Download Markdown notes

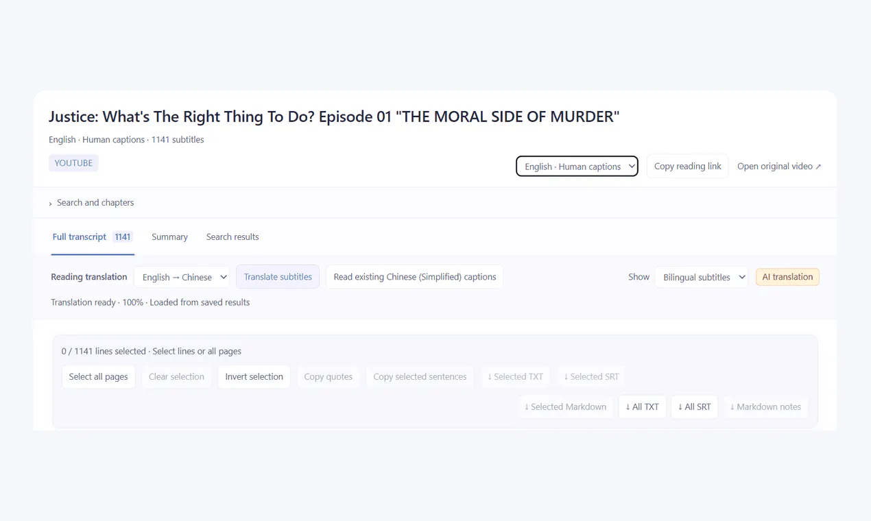tap(765, 407)
